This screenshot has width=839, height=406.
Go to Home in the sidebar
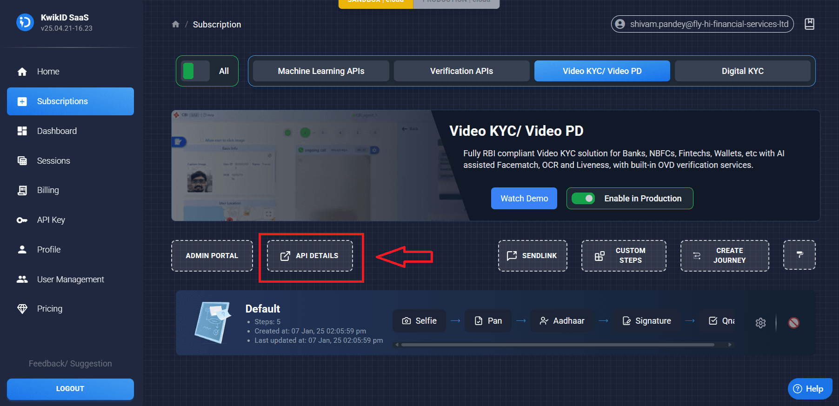click(x=70, y=72)
